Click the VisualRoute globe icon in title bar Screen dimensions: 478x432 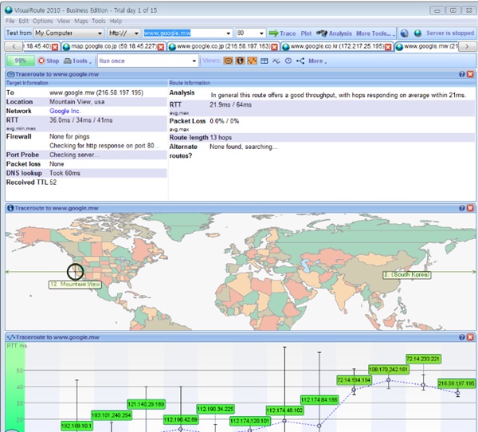9,10
